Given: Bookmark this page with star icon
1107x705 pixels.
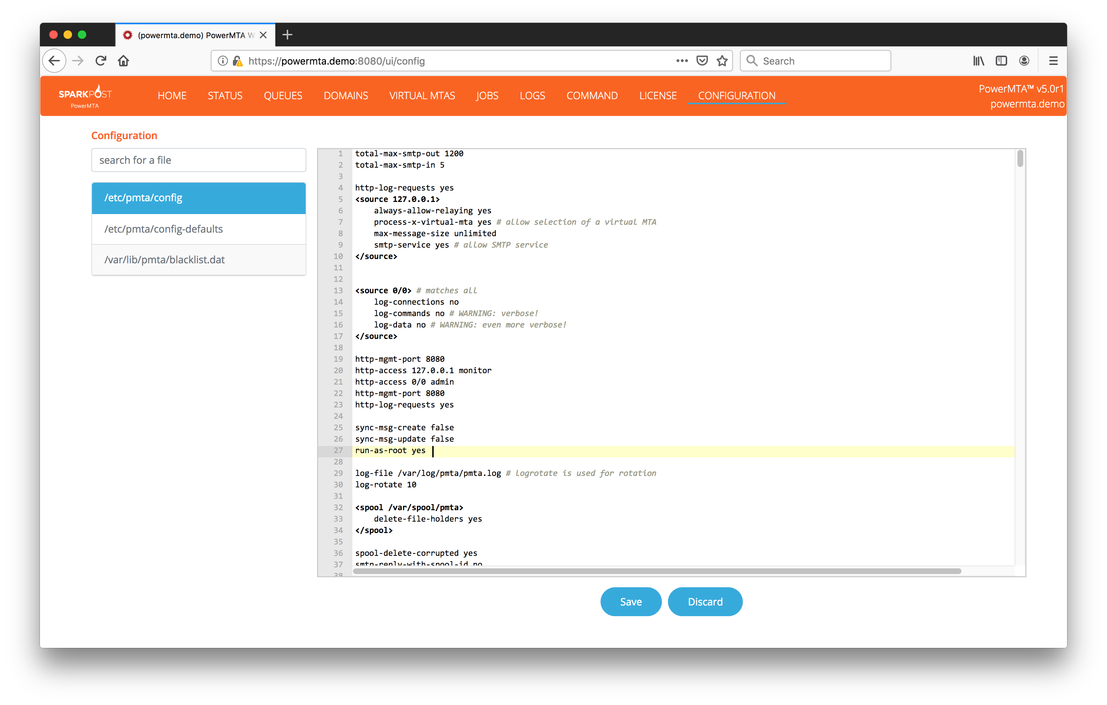Looking at the screenshot, I should pyautogui.click(x=722, y=61).
